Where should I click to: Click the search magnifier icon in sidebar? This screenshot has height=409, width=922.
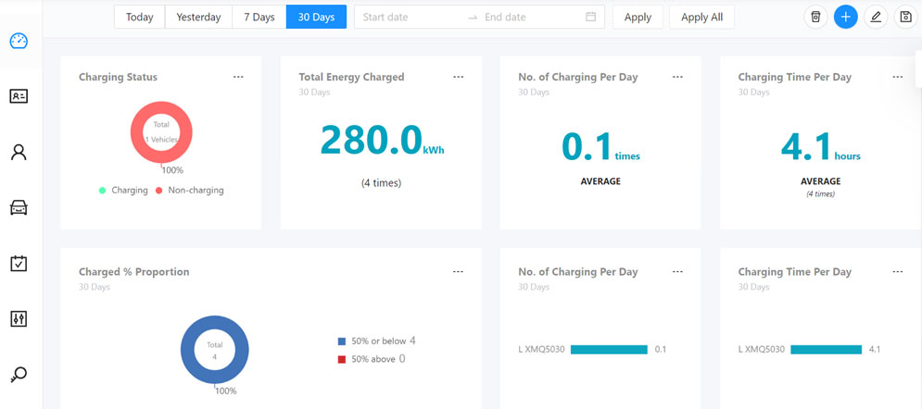(x=19, y=375)
